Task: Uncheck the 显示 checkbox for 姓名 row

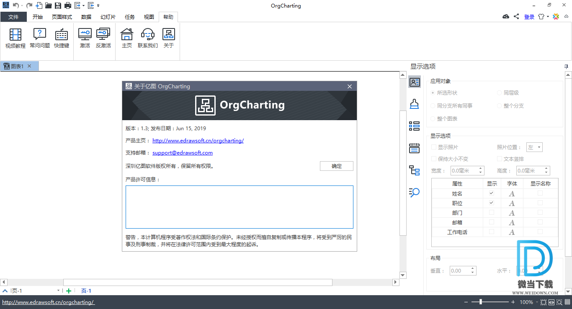Action: point(492,193)
